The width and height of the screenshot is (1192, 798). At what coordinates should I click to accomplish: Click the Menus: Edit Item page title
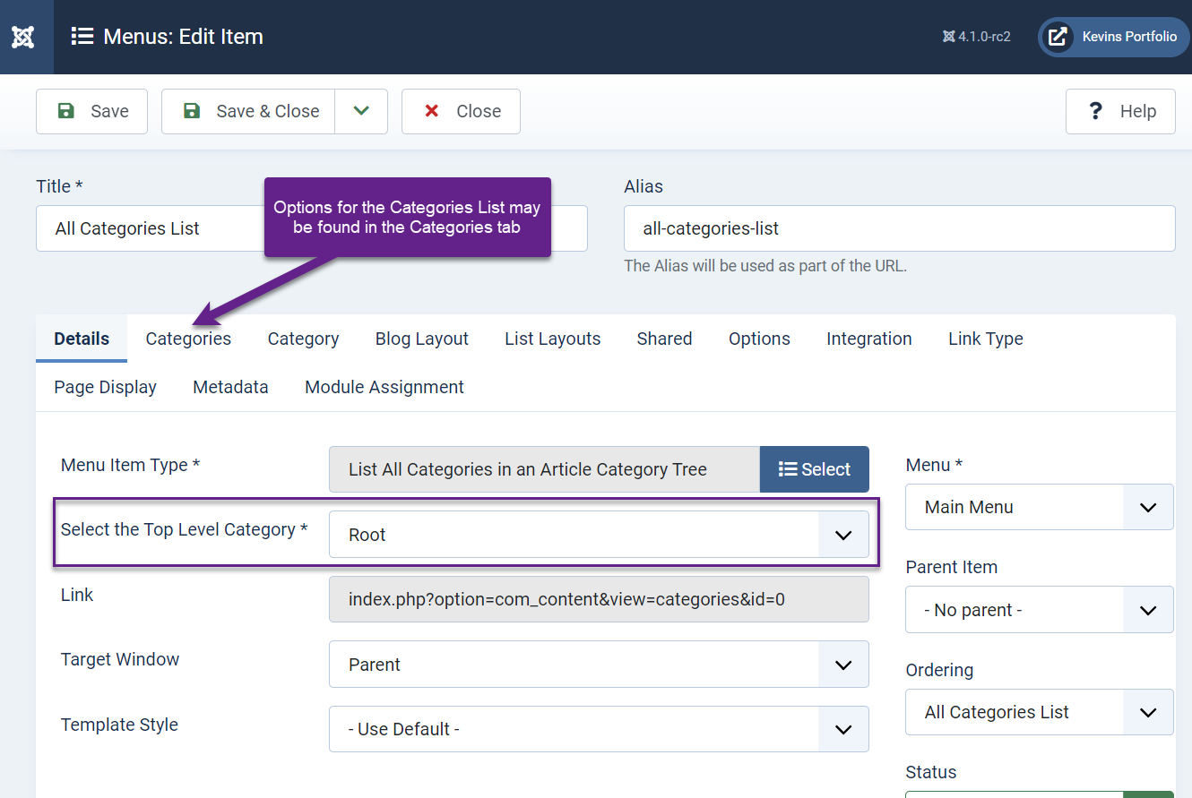pyautogui.click(x=183, y=37)
